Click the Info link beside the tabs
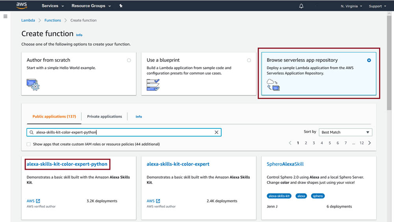 click(x=139, y=117)
